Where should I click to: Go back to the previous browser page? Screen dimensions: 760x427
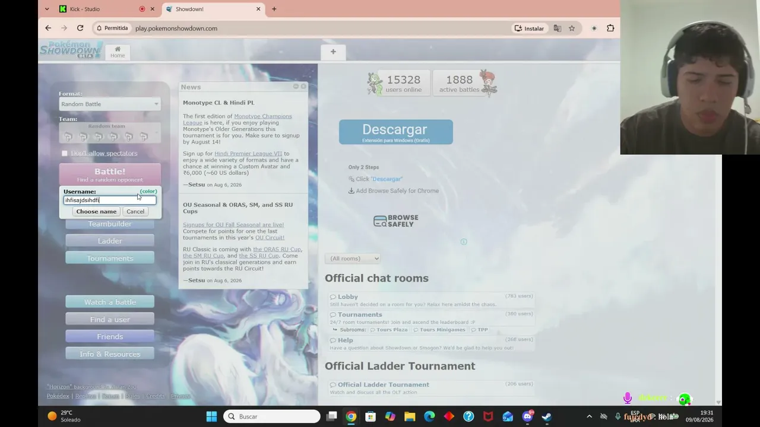click(48, 28)
